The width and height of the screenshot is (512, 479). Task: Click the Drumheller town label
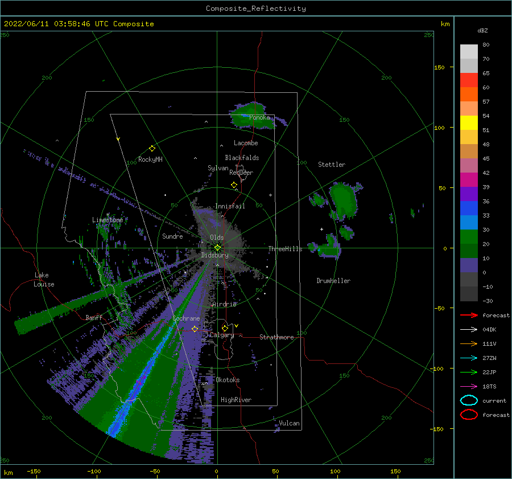(333, 281)
